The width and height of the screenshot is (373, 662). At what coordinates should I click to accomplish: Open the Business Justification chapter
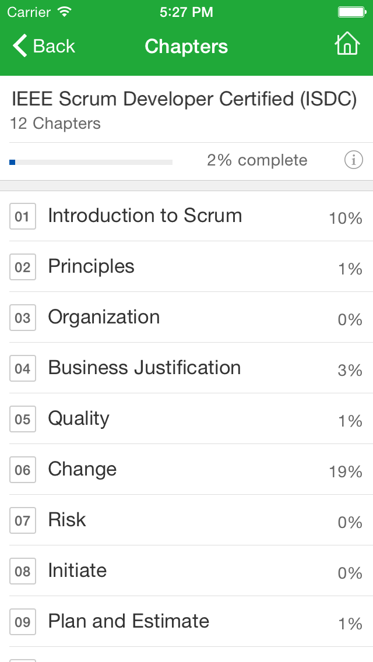pos(144,368)
